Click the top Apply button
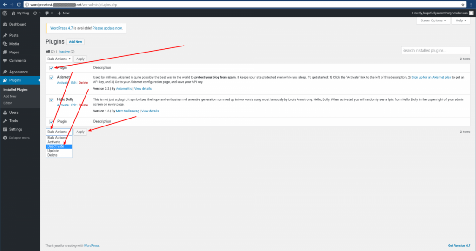This screenshot has width=476, height=251. coord(80,59)
